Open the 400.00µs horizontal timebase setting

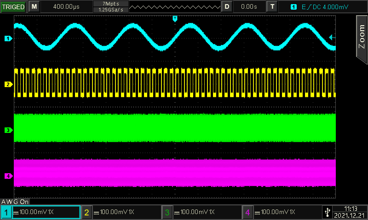66,6
